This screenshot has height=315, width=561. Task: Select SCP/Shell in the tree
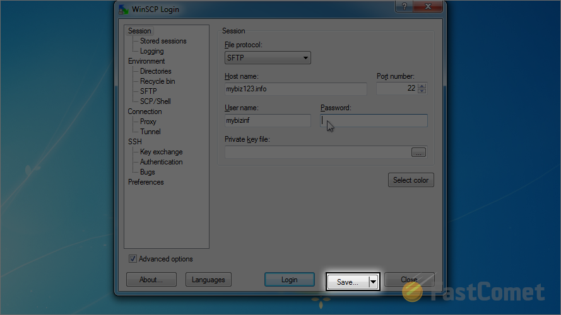click(155, 101)
